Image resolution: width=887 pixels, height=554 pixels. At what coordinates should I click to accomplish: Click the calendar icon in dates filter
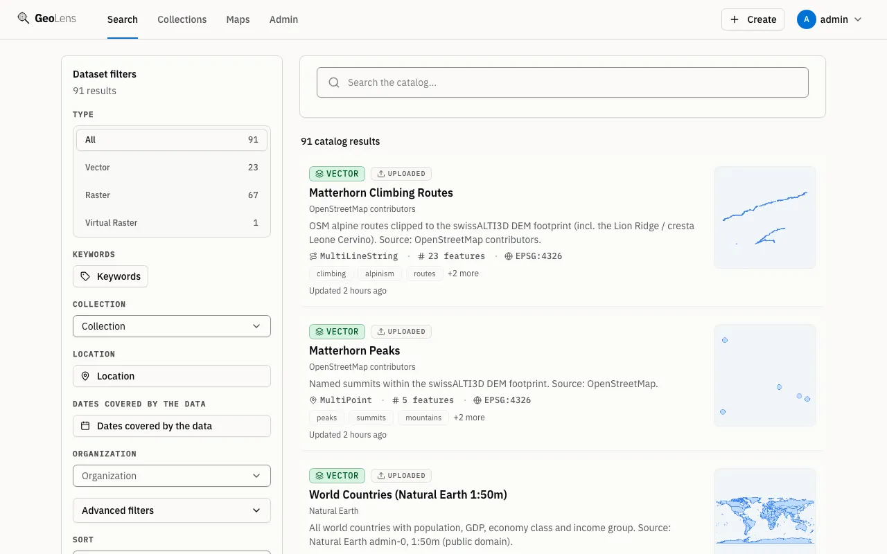(x=85, y=426)
